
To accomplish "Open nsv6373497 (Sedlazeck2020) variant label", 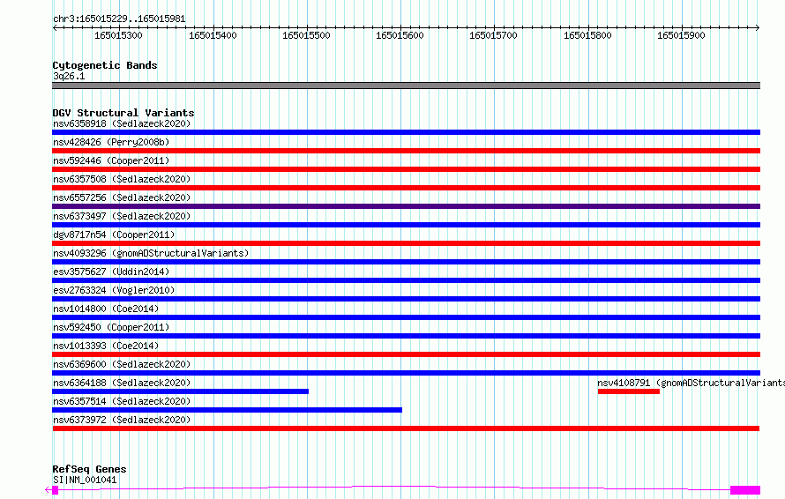I will [122, 216].
